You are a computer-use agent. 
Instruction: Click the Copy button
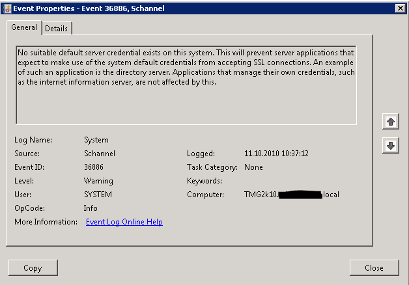coord(33,267)
